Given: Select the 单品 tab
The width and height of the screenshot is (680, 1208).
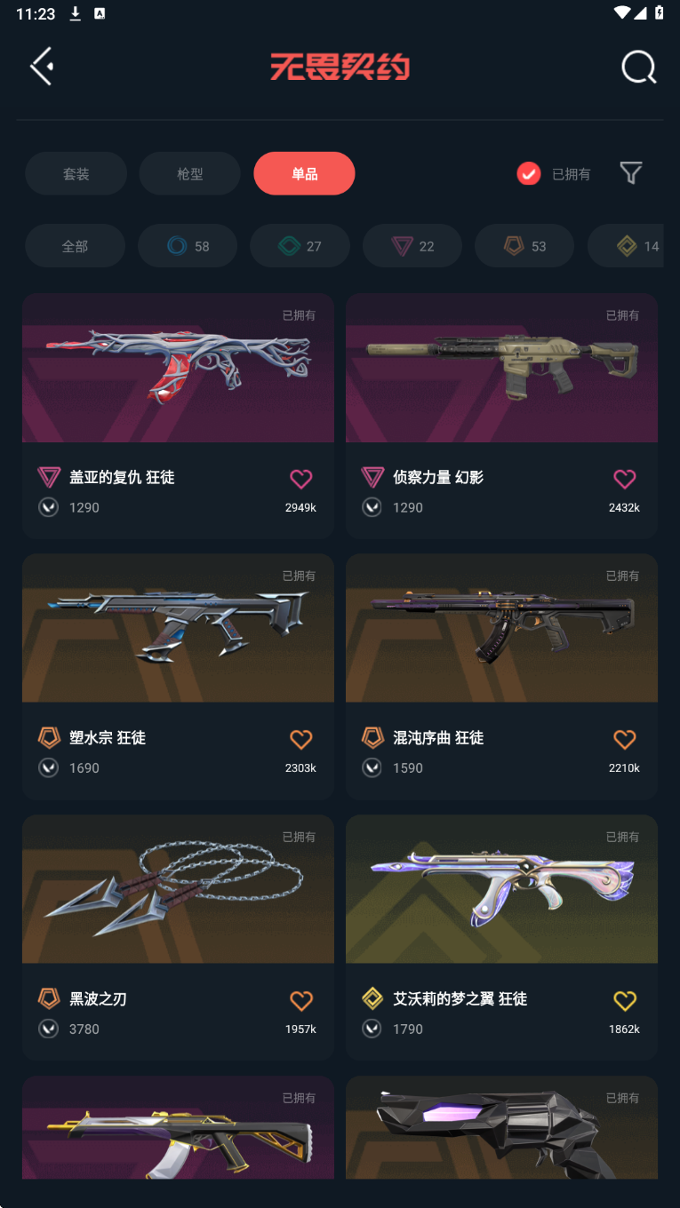Looking at the screenshot, I should coord(304,173).
